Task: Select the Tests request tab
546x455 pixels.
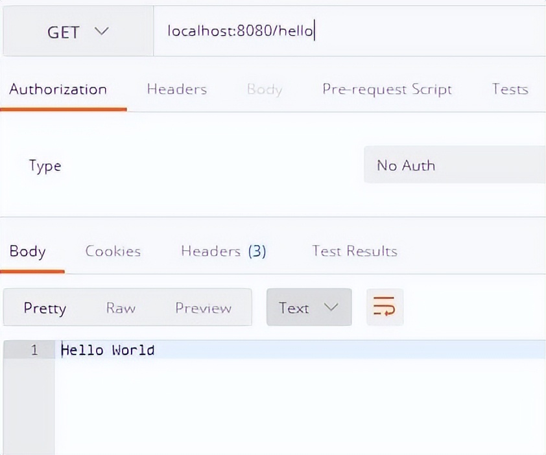Action: (x=510, y=89)
